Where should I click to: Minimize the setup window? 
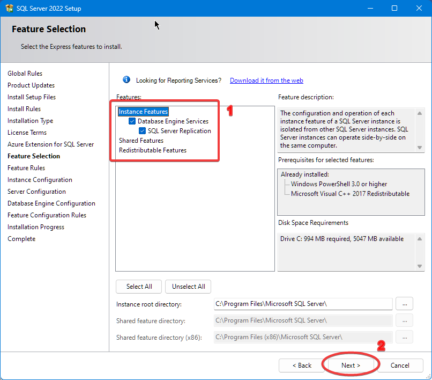(370, 8)
